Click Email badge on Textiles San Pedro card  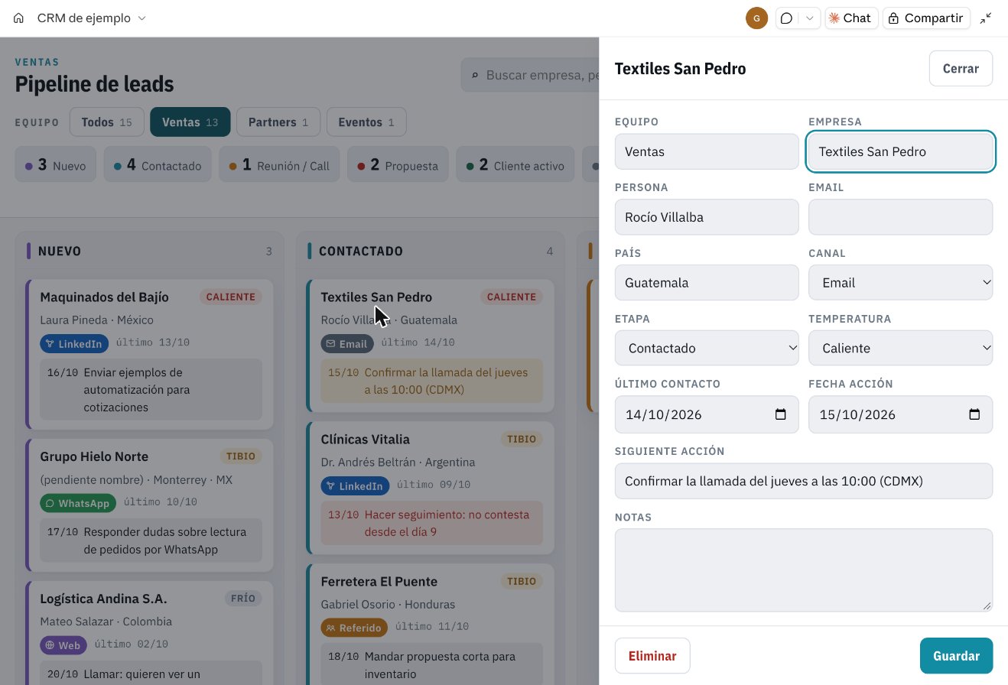coord(347,344)
